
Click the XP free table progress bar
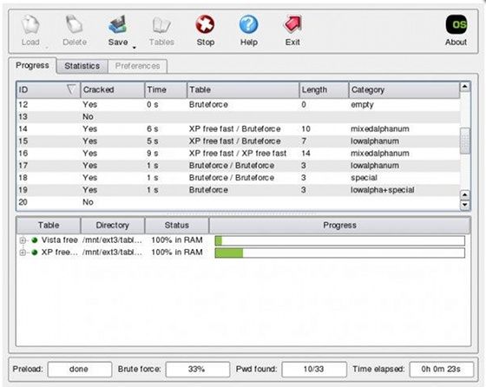(x=339, y=253)
